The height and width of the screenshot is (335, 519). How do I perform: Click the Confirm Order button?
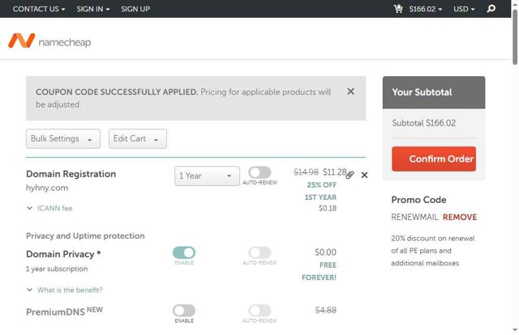[434, 159]
